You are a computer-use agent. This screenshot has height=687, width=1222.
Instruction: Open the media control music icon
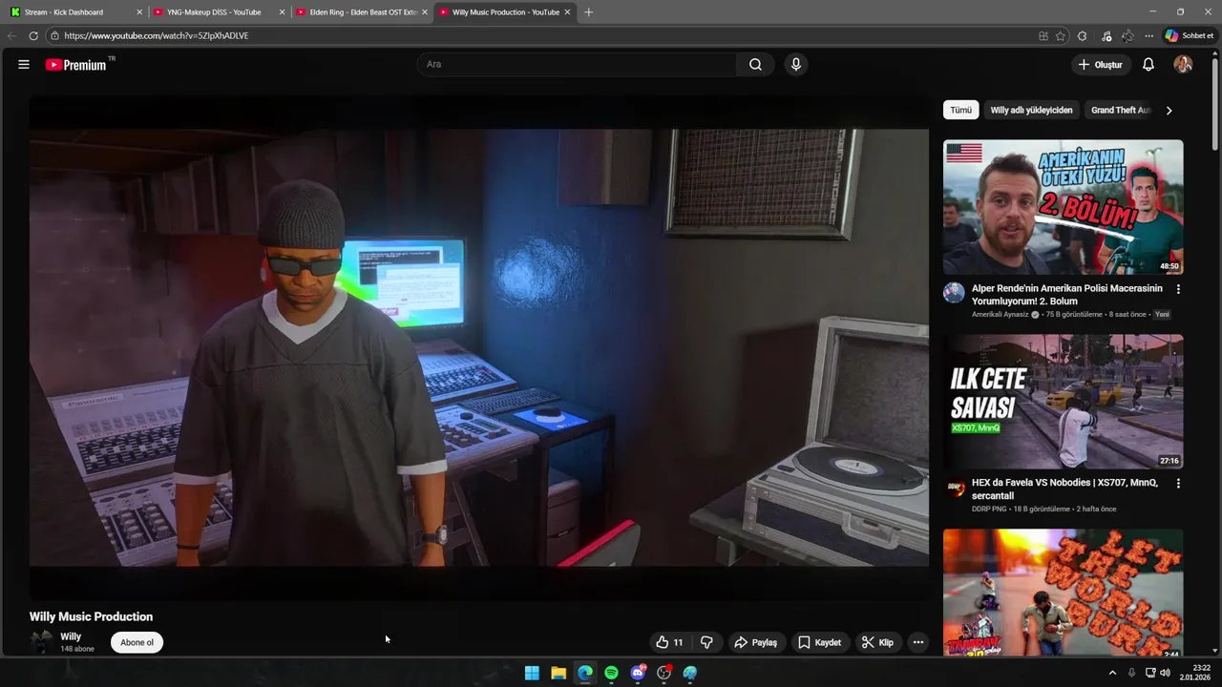[1106, 35]
